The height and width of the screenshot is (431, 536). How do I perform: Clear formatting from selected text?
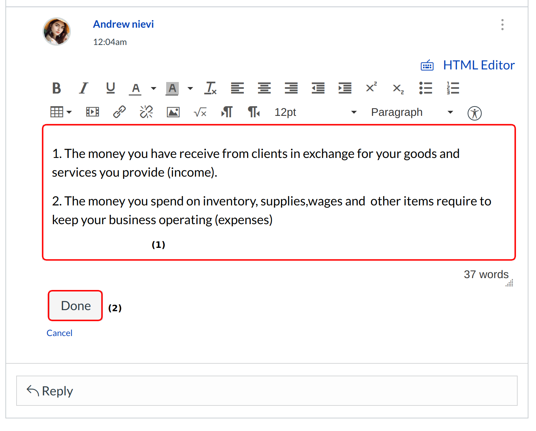210,88
